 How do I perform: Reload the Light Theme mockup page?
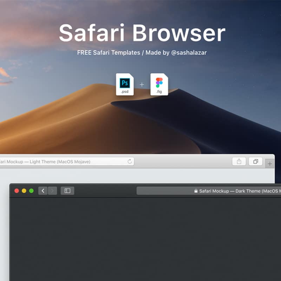(130, 162)
